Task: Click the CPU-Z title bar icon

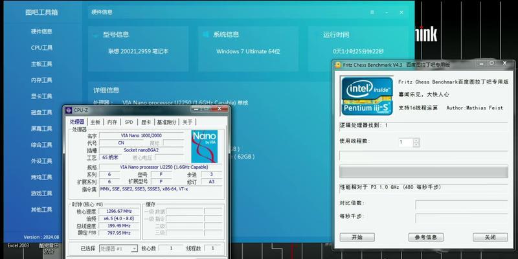Action: point(69,110)
